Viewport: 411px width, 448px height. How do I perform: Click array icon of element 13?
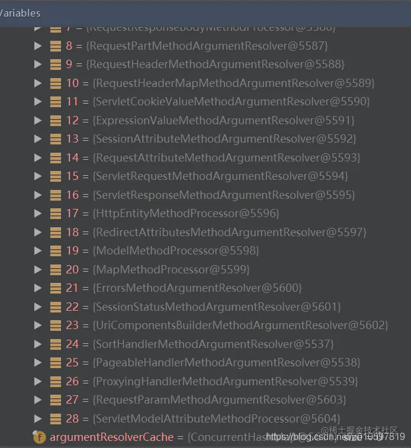[56, 139]
